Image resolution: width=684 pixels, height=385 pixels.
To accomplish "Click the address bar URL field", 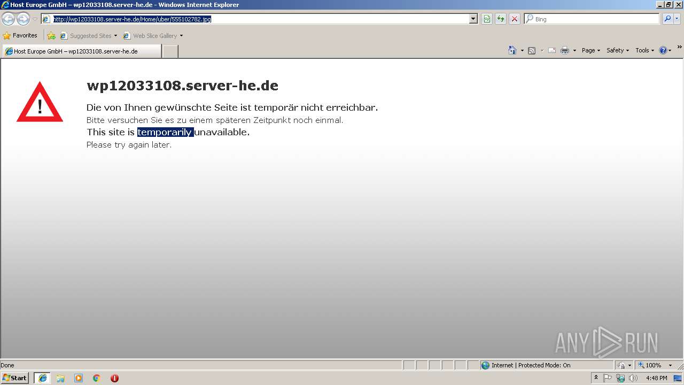I will pyautogui.click(x=260, y=19).
